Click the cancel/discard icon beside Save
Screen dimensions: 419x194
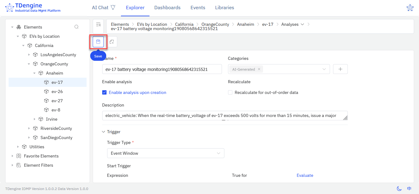click(x=112, y=42)
